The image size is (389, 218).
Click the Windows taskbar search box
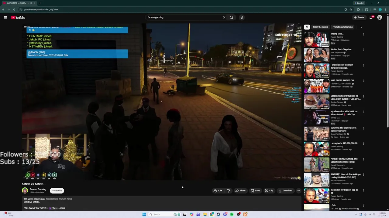pyautogui.click(x=164, y=214)
